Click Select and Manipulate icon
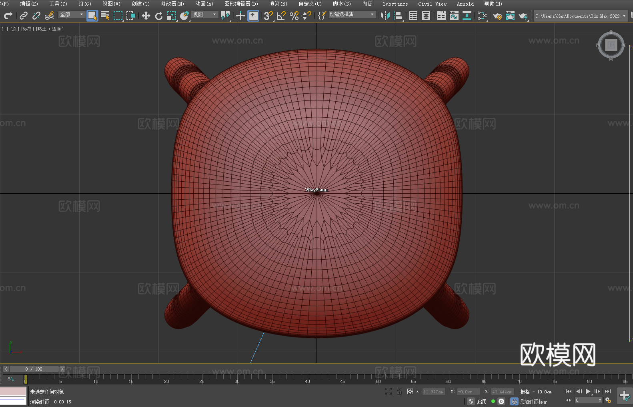This screenshot has width=633, height=407. pos(240,16)
